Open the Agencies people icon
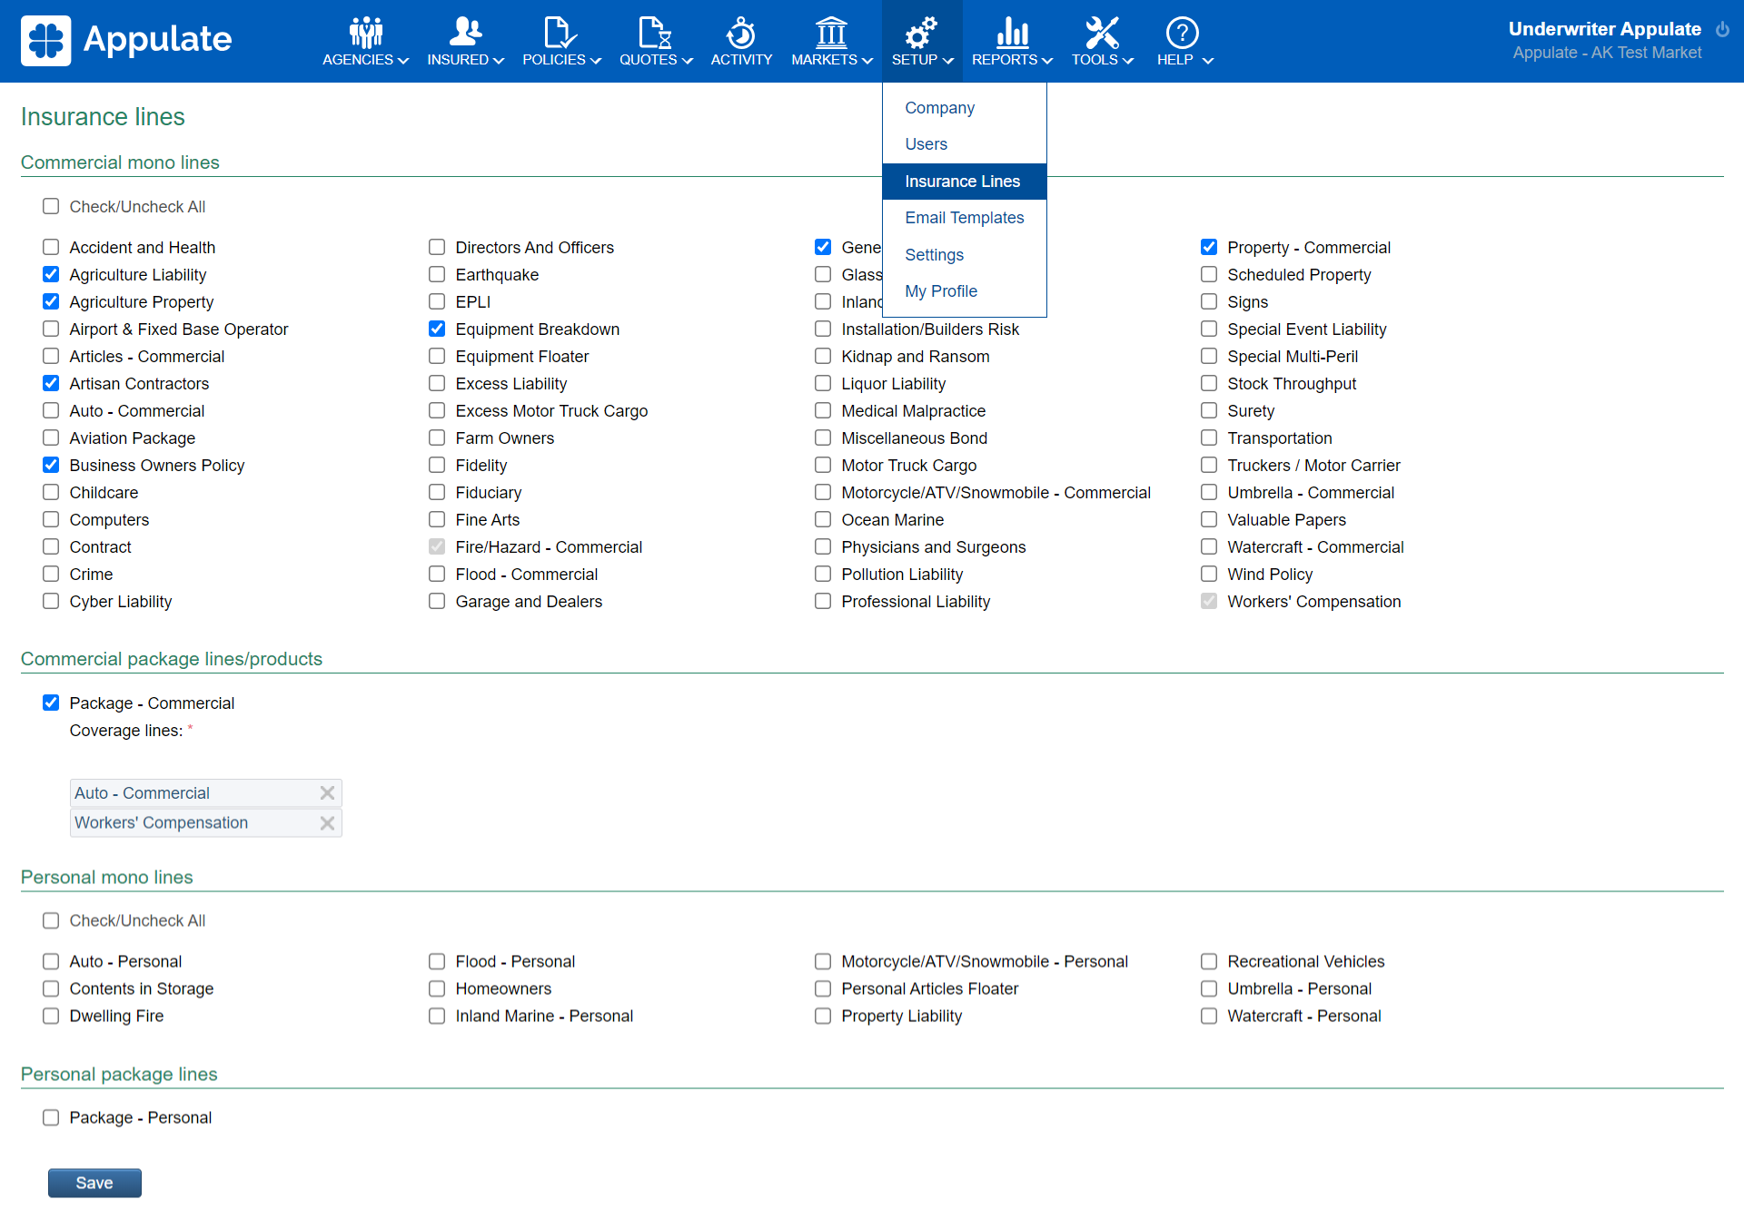1744x1229 pixels. pyautogui.click(x=365, y=33)
